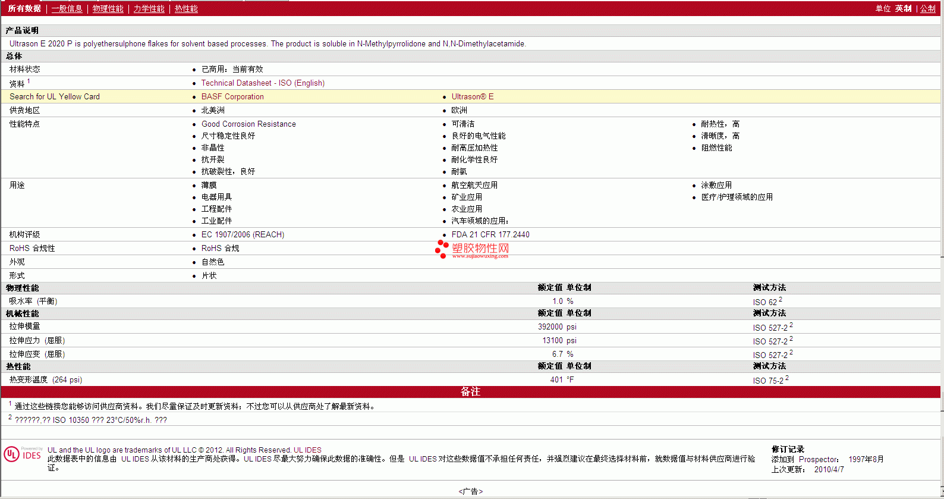Click the 阻燃性能 feature
Image resolution: width=944 pixels, height=499 pixels.
717,147
